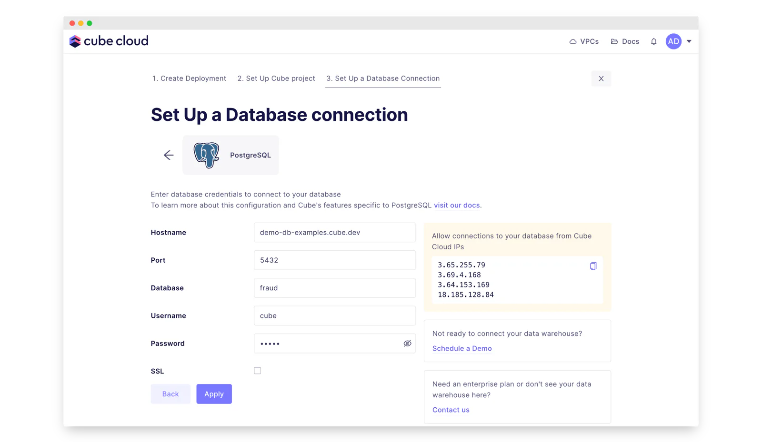This screenshot has width=762, height=442.
Task: Click the green macOS zoom button
Action: point(90,23)
